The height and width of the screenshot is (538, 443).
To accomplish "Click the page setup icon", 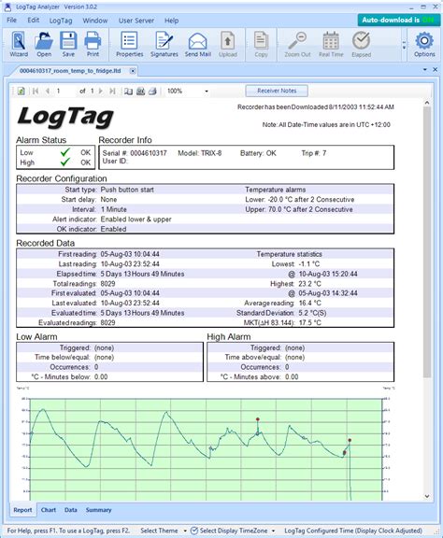I will coord(140,91).
